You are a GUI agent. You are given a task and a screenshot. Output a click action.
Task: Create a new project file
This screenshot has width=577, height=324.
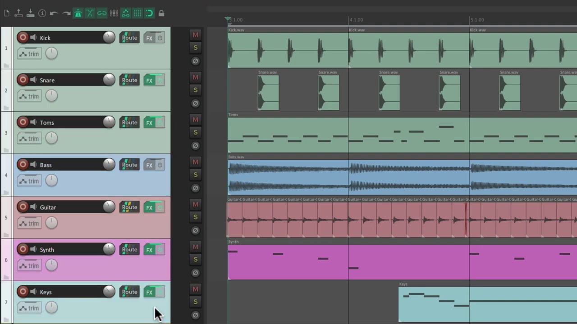coord(7,13)
